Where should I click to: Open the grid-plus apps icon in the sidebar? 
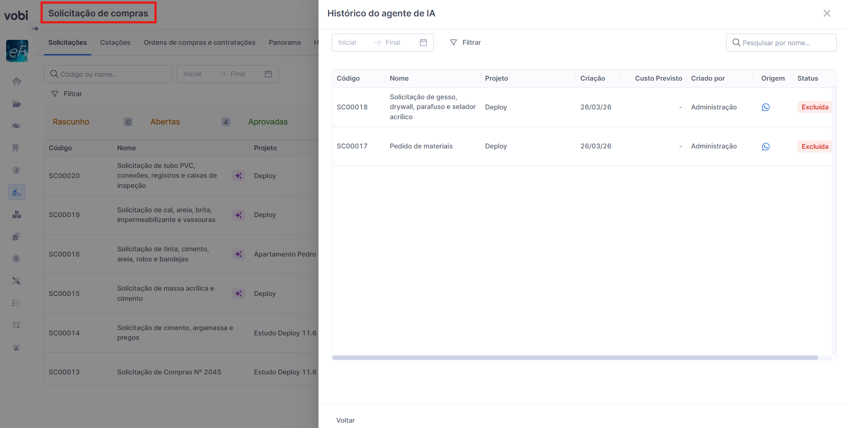[16, 325]
